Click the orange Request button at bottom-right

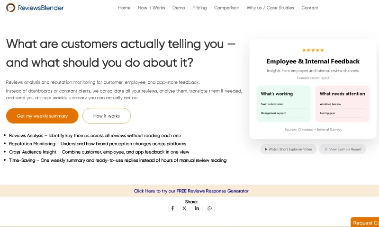(365, 222)
